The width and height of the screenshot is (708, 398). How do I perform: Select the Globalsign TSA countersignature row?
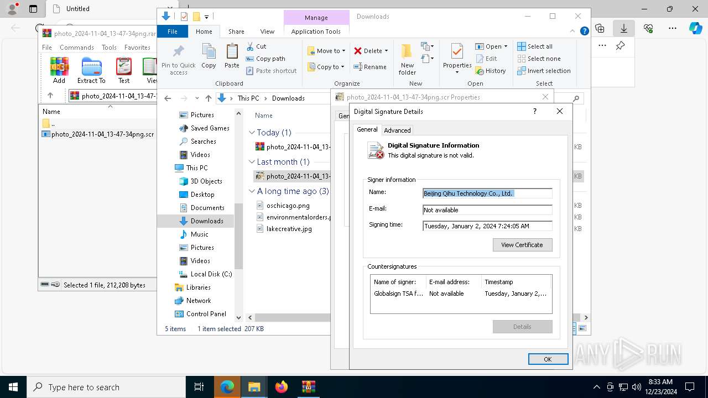[461, 294]
